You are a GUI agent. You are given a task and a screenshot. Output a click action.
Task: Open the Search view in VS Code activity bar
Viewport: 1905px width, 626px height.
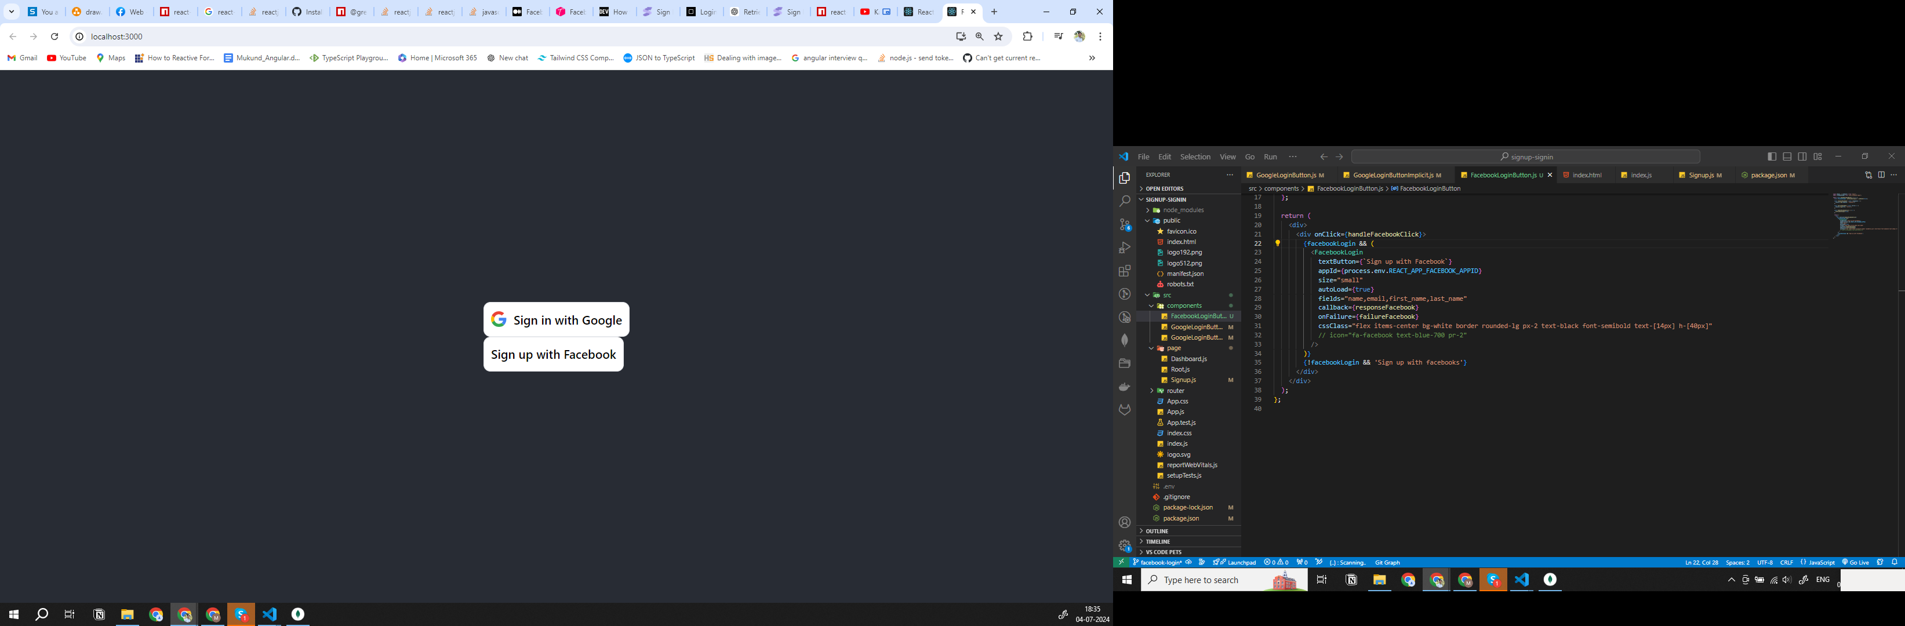(1125, 201)
